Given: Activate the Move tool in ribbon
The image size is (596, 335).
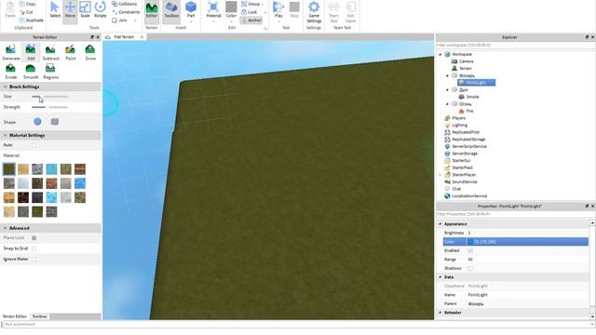Looking at the screenshot, I should pyautogui.click(x=70, y=10).
